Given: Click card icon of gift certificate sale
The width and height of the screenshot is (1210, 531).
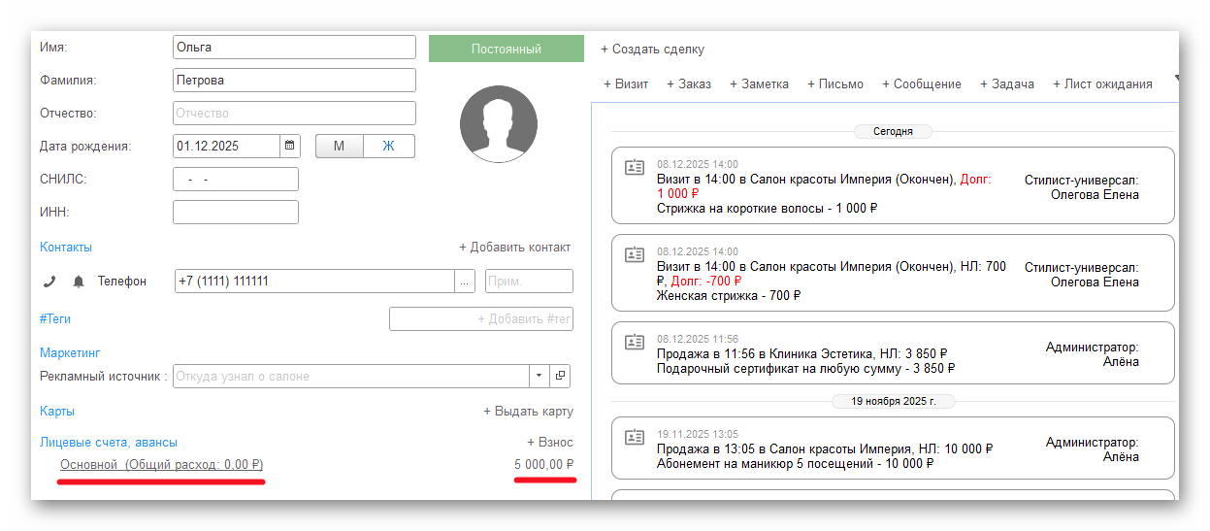Looking at the screenshot, I should [635, 342].
